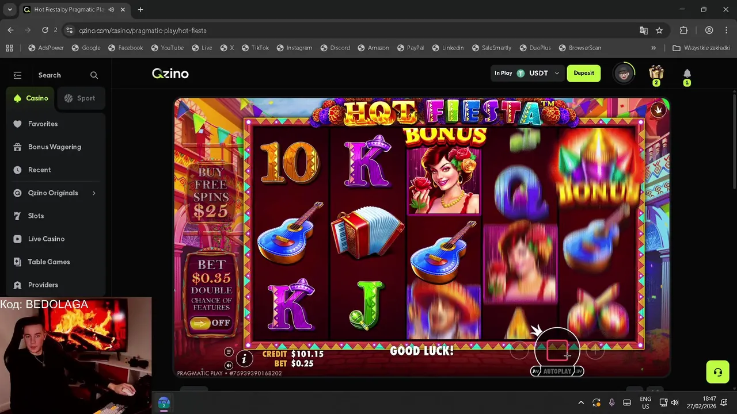This screenshot has width=737, height=414.
Task: Click the Qzino logo
Action: [x=170, y=74]
